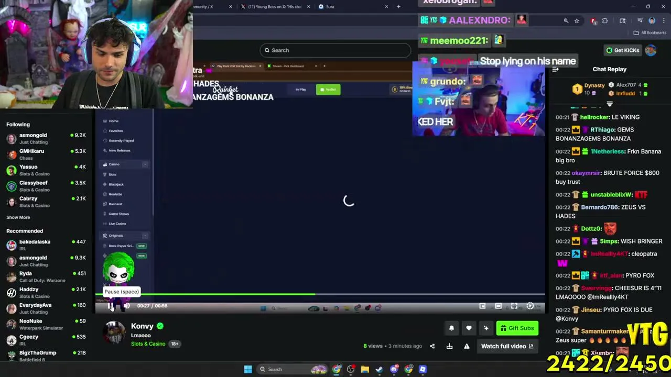Report the clip with the warning icon
Viewport: 671px width, 377px height.
tap(467, 346)
